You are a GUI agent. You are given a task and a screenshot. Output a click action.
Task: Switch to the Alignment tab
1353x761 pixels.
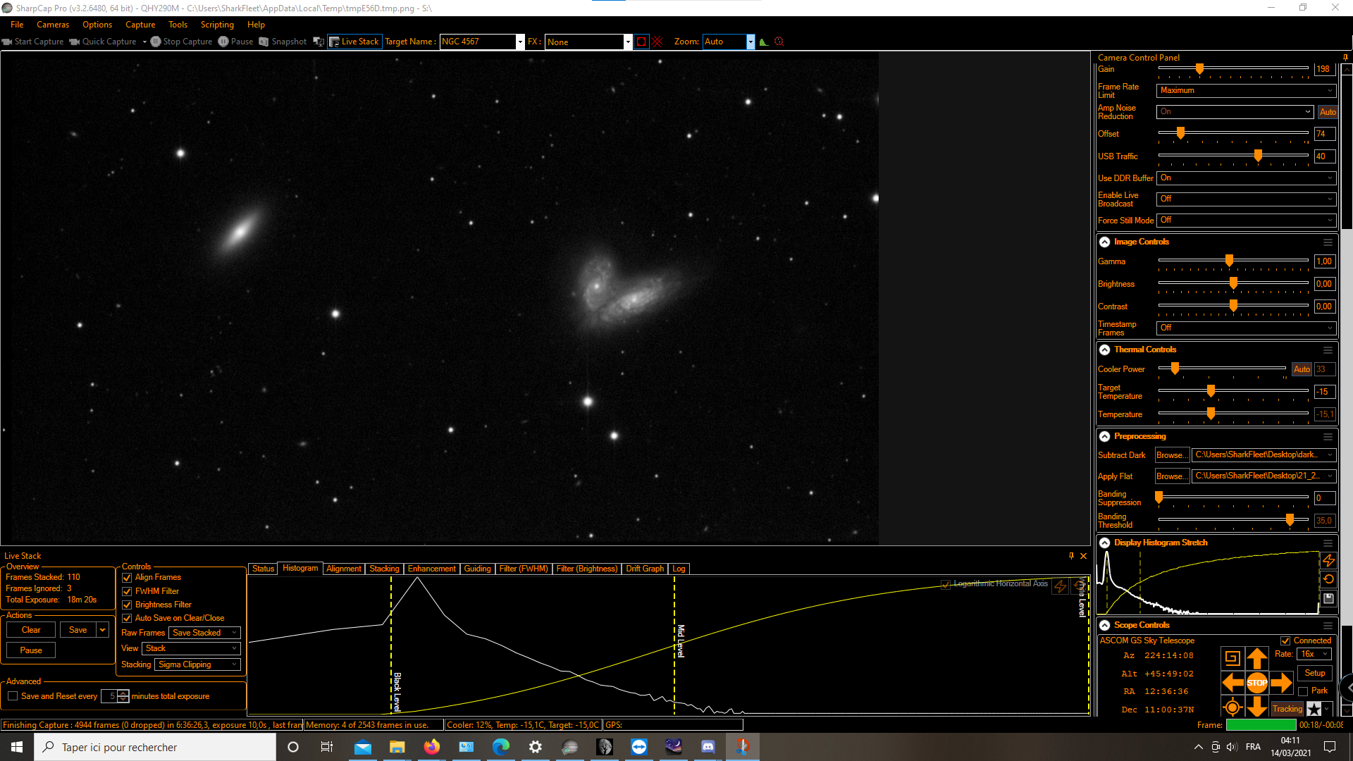pyautogui.click(x=343, y=569)
